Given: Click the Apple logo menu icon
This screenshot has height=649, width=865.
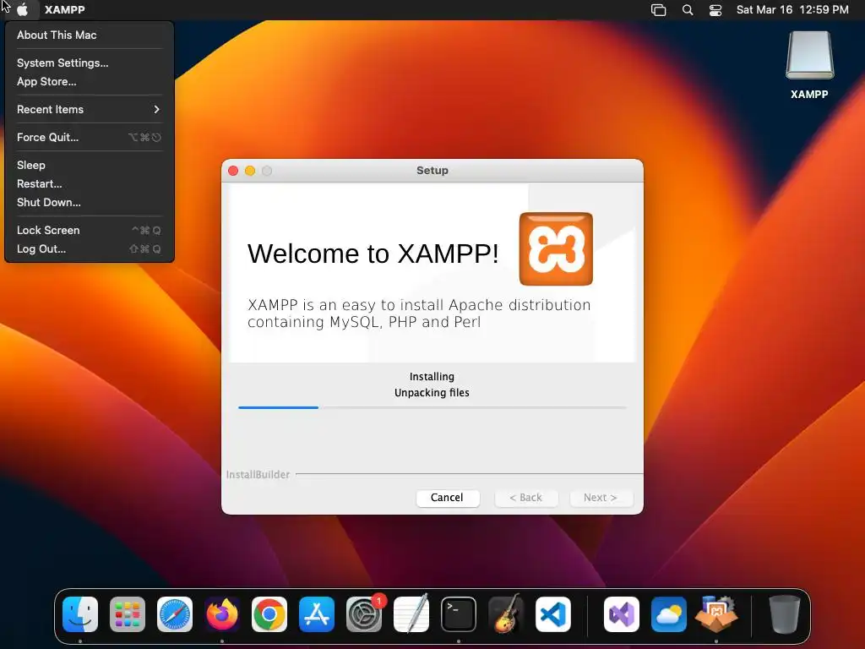Looking at the screenshot, I should (23, 9).
